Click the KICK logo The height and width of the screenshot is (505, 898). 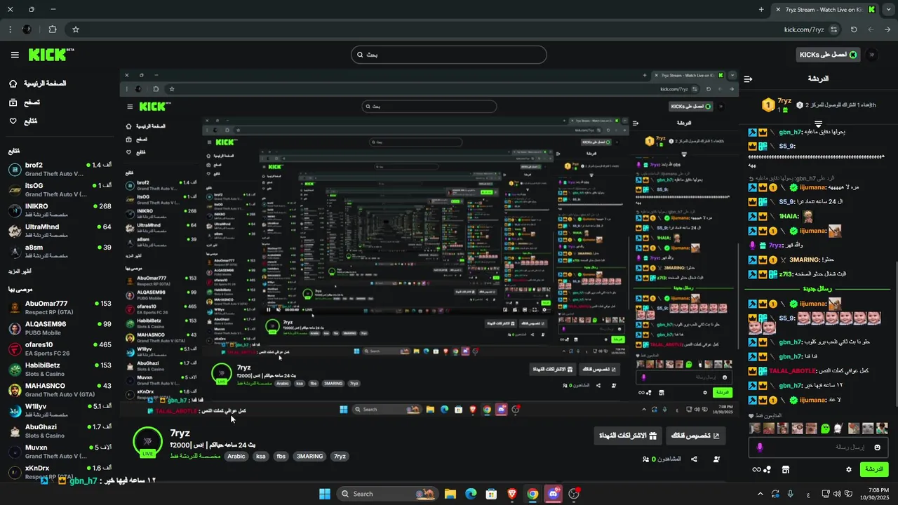coord(51,55)
